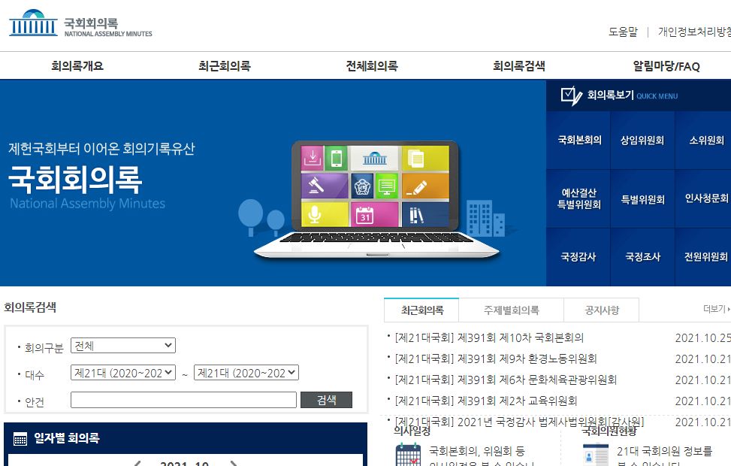Image resolution: width=731 pixels, height=466 pixels.
Task: Click the dark blue books tile
Action: pos(425,214)
